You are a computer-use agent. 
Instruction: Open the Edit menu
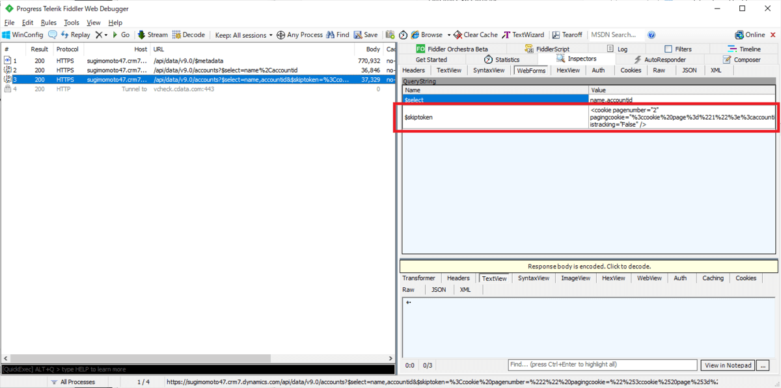point(27,22)
